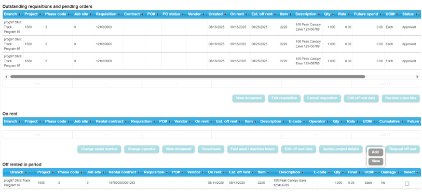This screenshot has height=192, width=422.
Task: Click Project sort icon in Off rented header
Action: click(53, 172)
